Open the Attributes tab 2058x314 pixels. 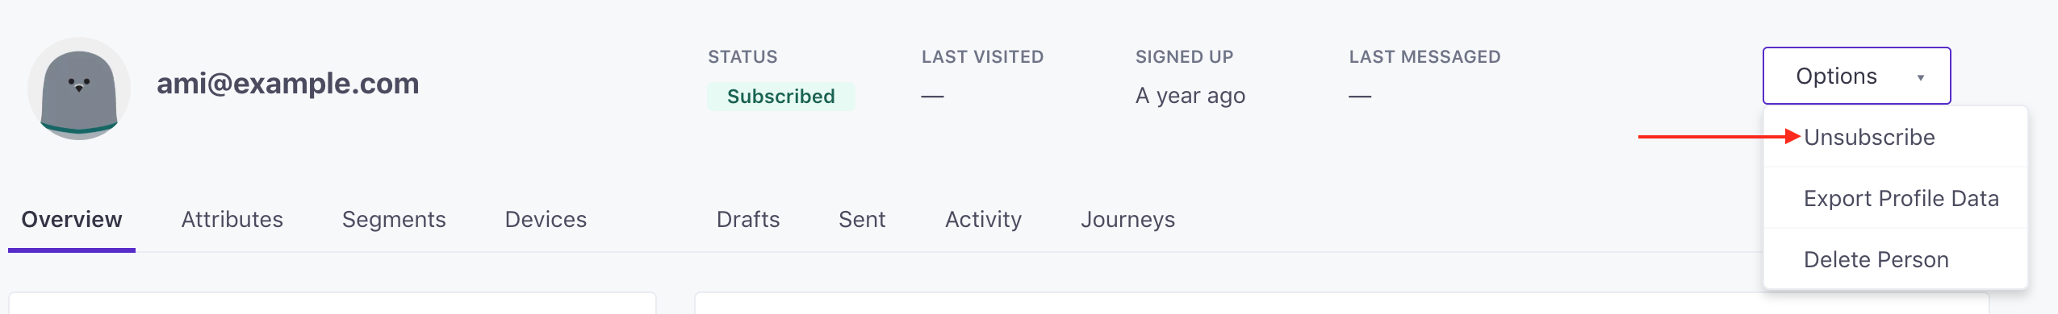coord(232,219)
